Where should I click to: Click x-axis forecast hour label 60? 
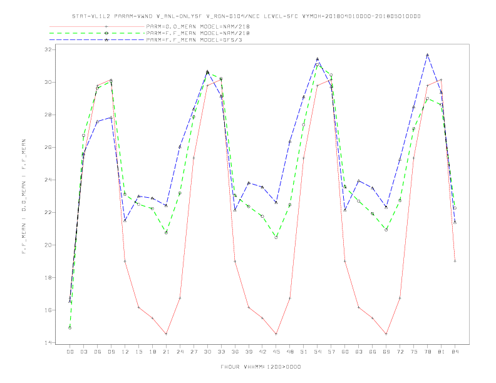coord(345,352)
